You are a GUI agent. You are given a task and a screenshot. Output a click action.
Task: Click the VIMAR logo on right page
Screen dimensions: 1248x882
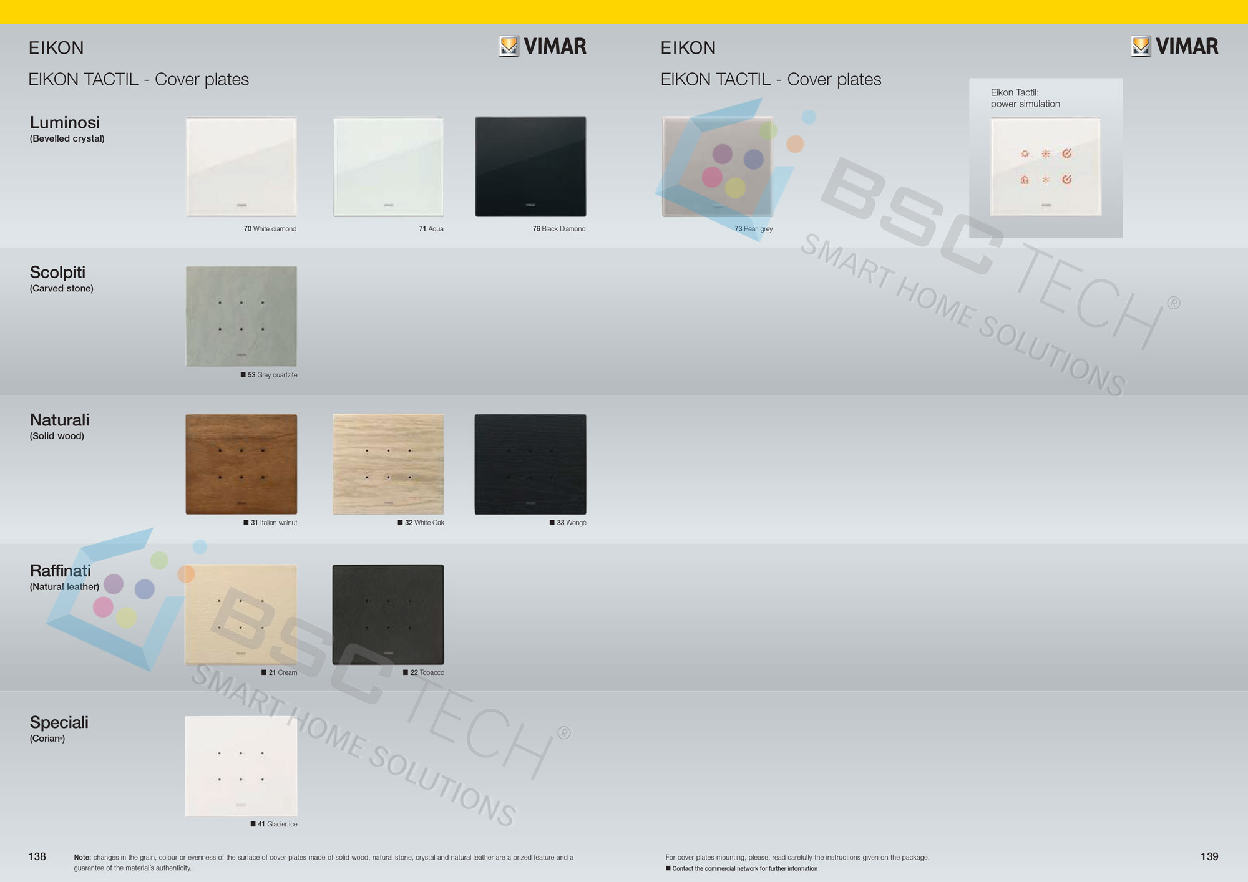pos(1174,46)
